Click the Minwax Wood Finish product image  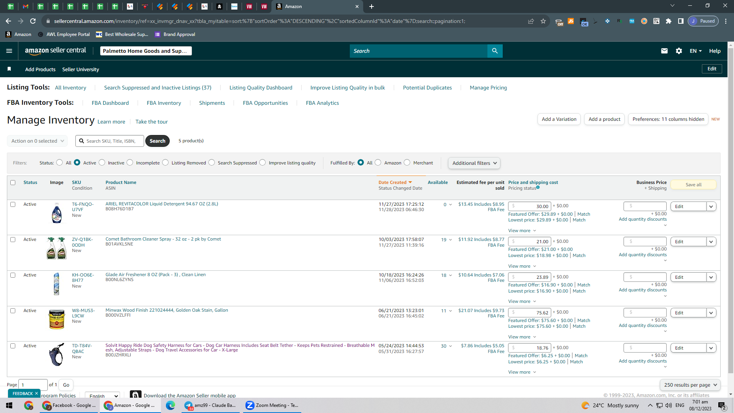pyautogui.click(x=57, y=319)
